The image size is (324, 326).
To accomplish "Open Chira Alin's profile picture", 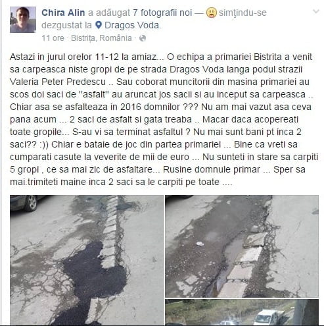I will tap(23, 20).
